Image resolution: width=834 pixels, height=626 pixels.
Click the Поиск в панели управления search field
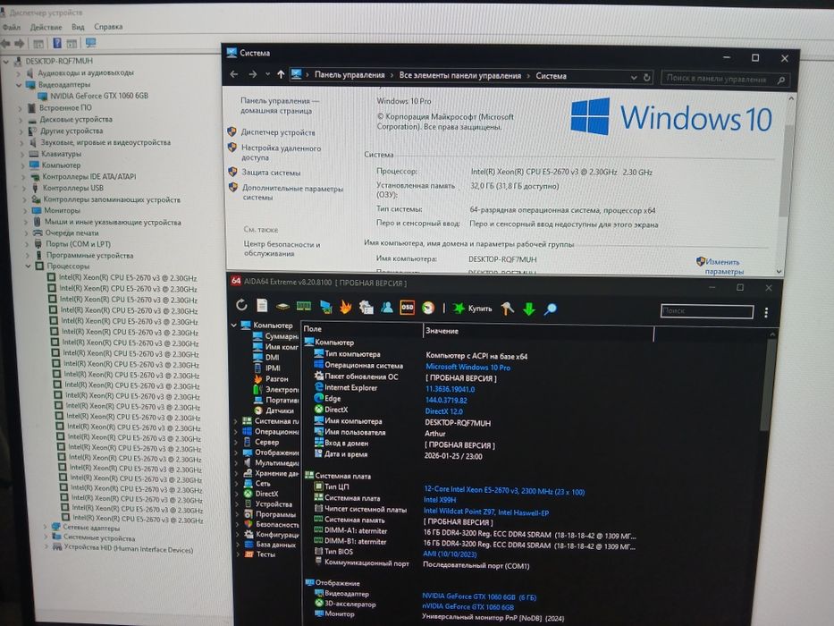tap(725, 80)
